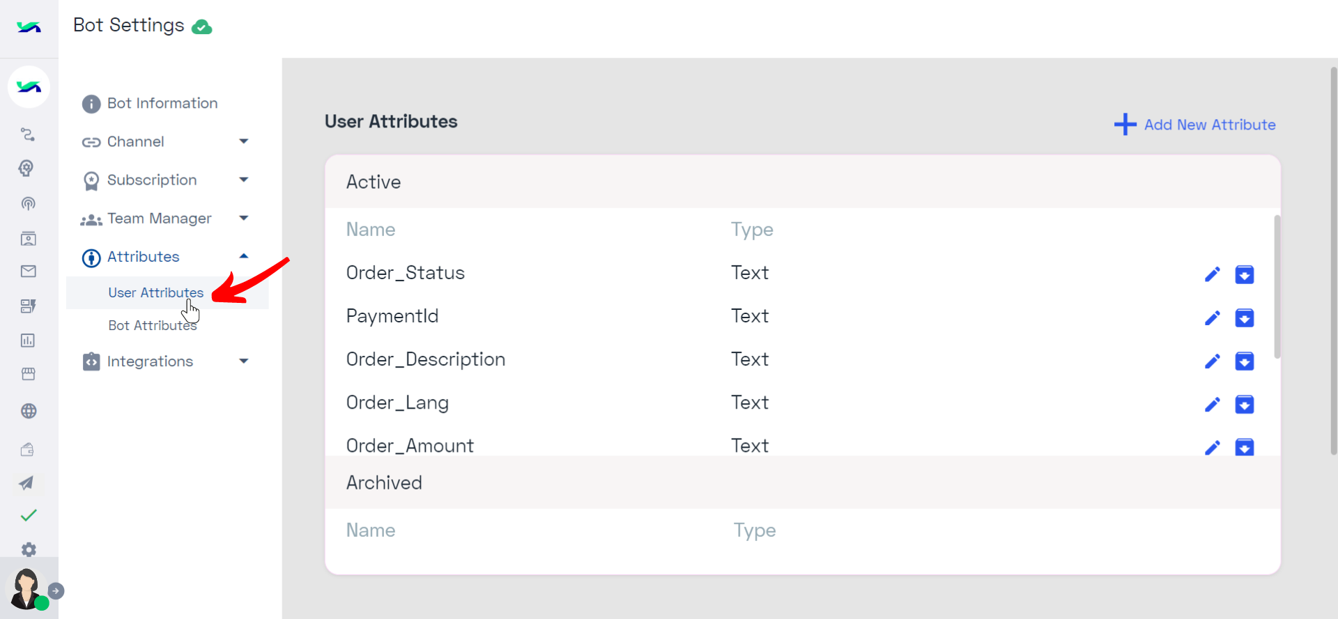Open the store marketplace icon in sidebar
The image size is (1338, 619).
[x=28, y=375]
